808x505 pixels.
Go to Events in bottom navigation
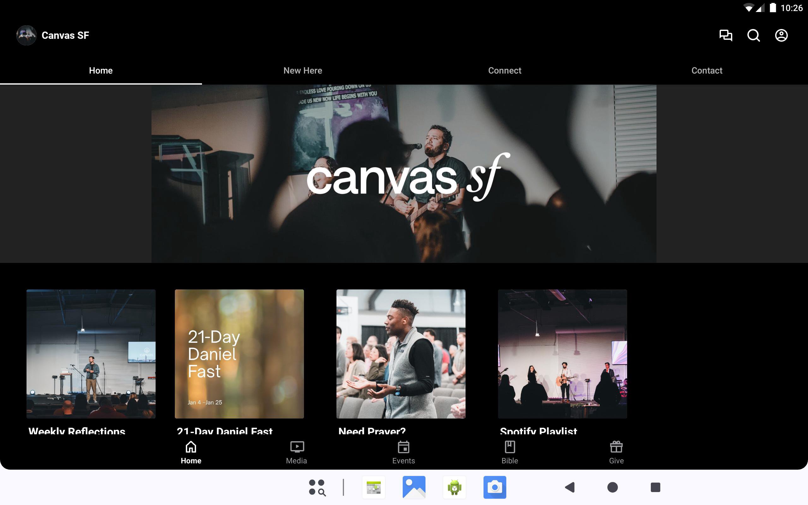(x=403, y=452)
